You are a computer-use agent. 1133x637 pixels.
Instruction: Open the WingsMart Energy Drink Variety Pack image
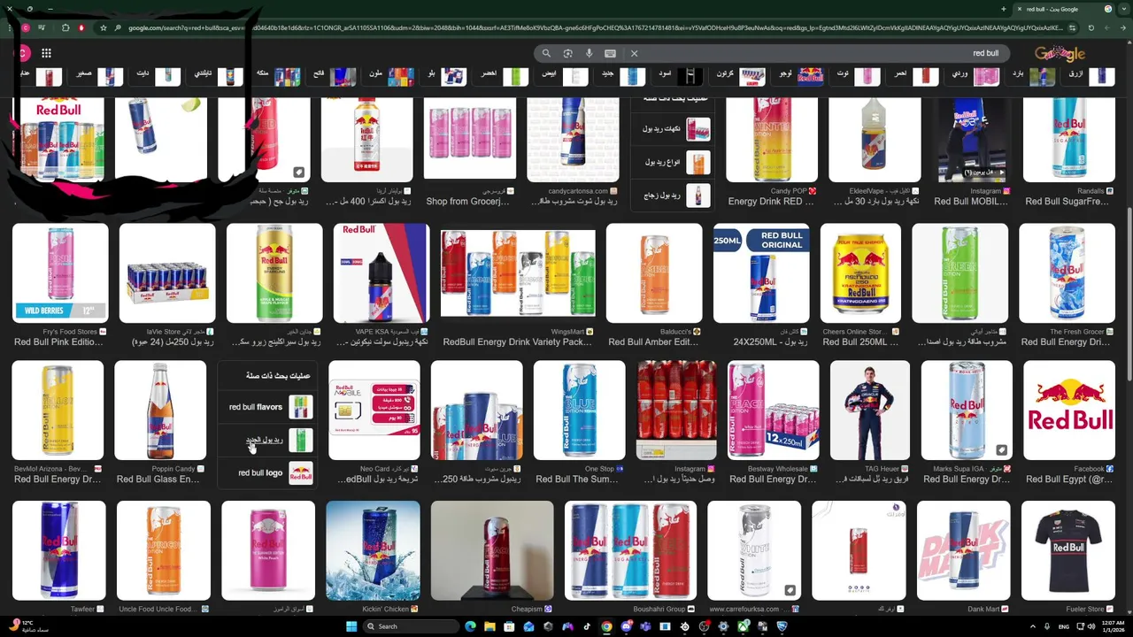518,273
